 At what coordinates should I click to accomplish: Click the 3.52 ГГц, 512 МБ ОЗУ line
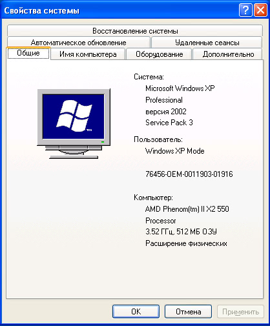(181, 232)
